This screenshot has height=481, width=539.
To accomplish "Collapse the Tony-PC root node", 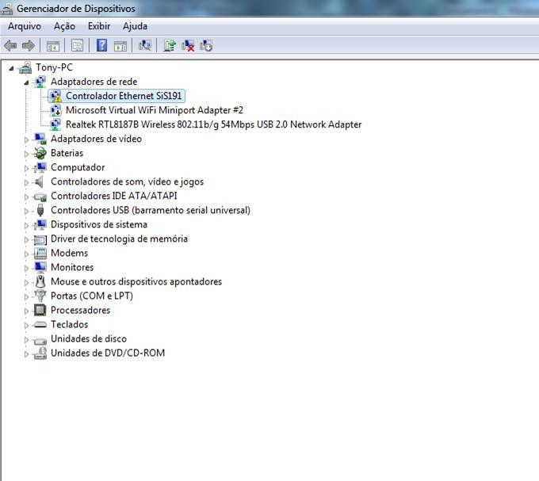I will (11, 68).
